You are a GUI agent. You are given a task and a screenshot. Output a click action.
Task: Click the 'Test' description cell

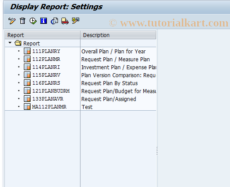87,107
